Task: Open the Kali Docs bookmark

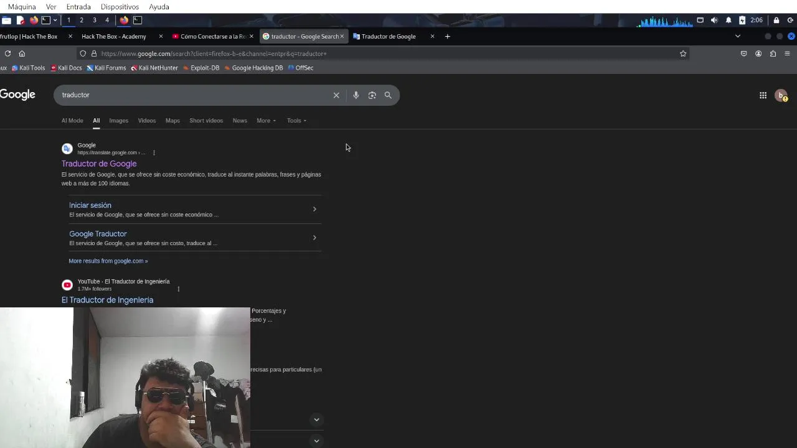Action: 66,68
